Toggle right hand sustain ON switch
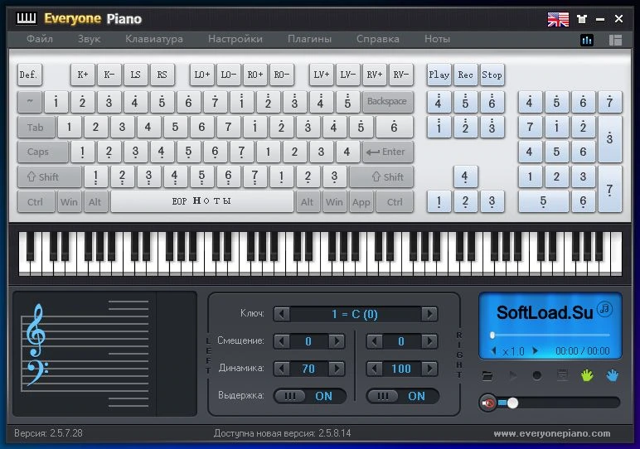 pos(402,396)
